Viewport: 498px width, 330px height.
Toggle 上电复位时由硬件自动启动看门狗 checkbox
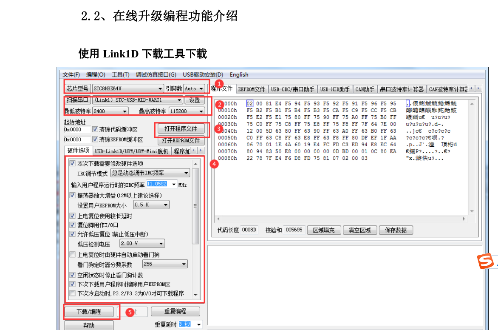click(72, 255)
